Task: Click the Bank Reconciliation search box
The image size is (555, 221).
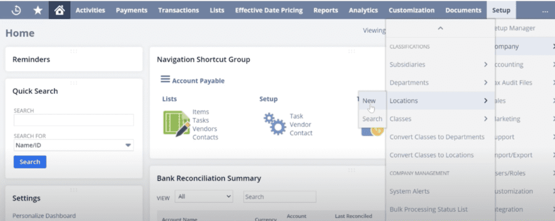Action: (x=279, y=197)
